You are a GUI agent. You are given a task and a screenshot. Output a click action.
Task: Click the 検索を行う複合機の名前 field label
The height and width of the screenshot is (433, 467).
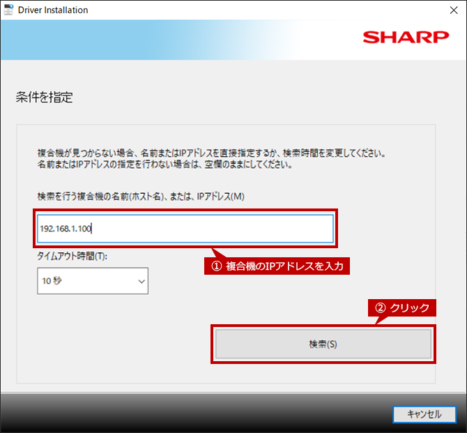coord(141,197)
